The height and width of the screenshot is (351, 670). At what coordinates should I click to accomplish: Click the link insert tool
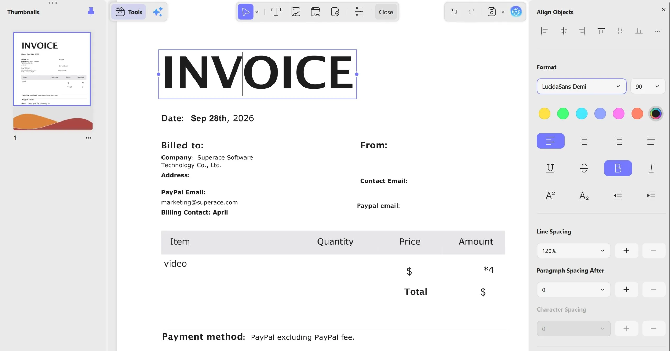coord(315,12)
